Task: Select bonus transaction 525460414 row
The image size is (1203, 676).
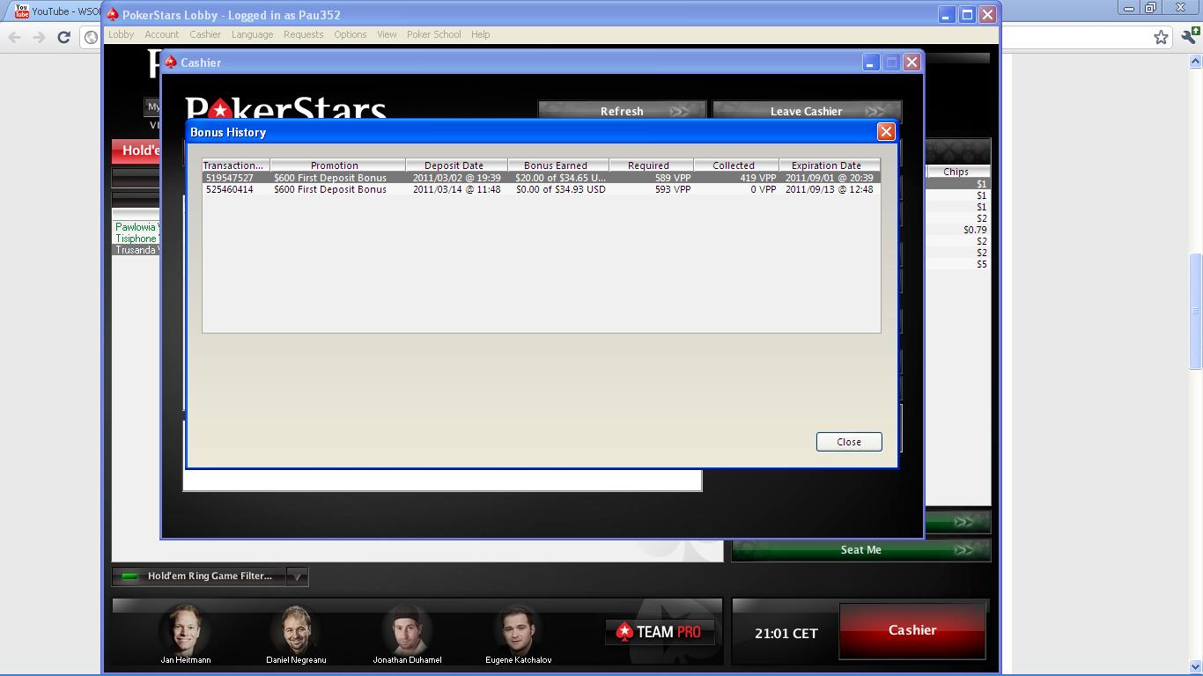Action: pos(541,189)
